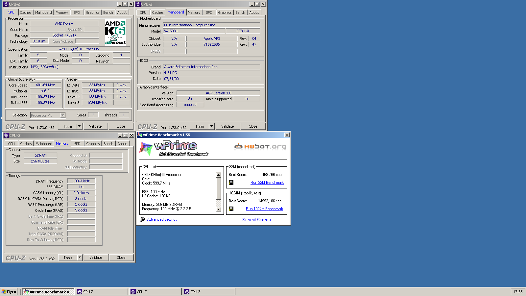Click the title bar icon of the Mainboard window

[x=138, y=4]
